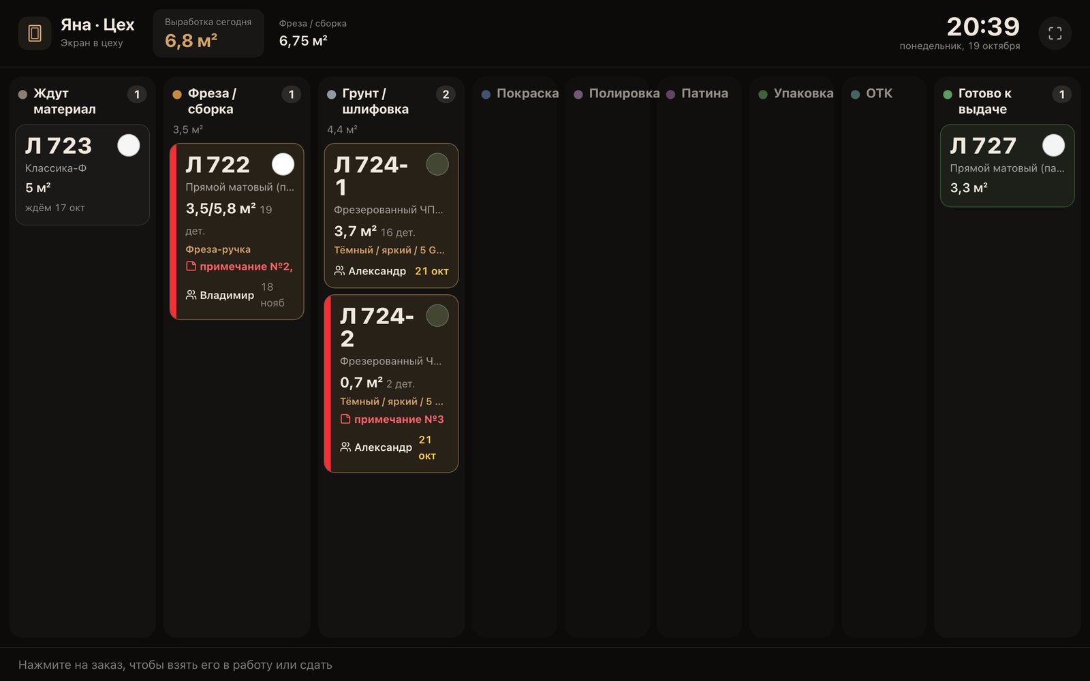The width and height of the screenshot is (1090, 681).
Task: Click the workshop logo icon
Action: pyautogui.click(x=35, y=33)
